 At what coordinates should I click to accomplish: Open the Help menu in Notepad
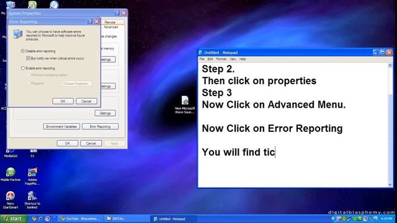click(x=243, y=59)
